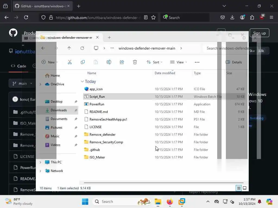Switch to large thumbnails view in status bar
The width and height of the screenshot is (278, 208).
coord(245,188)
